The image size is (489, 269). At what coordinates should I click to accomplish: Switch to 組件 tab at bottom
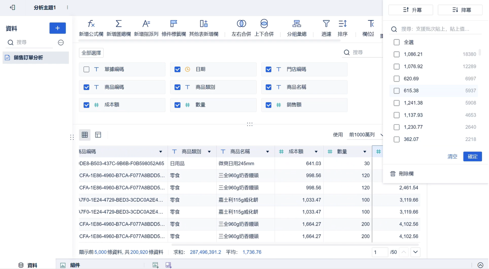(x=70, y=265)
